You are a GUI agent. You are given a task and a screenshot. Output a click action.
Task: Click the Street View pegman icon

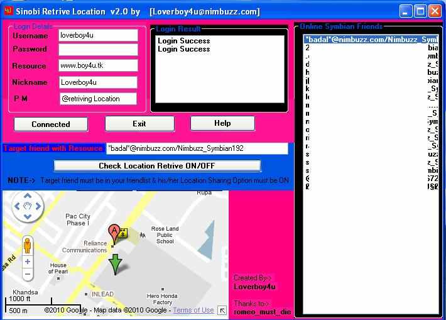tap(28, 245)
